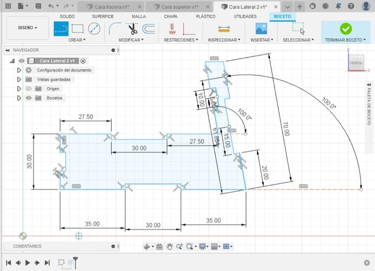Viewport: 375px width, 271px height.
Task: Apply the Horizontal/Vertical constraint icon
Action: pos(172,29)
